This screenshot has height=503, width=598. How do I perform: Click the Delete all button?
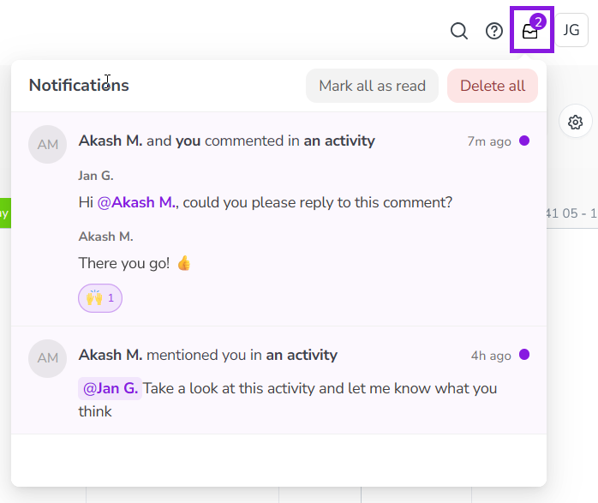coord(493,86)
